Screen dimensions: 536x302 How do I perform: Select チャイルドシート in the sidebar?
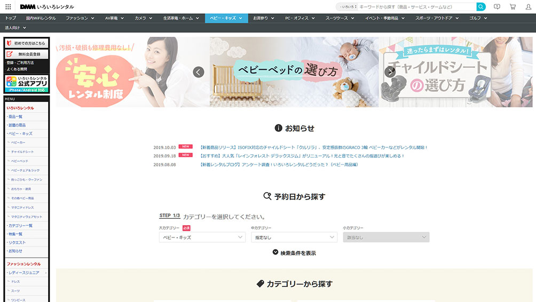coord(22,152)
